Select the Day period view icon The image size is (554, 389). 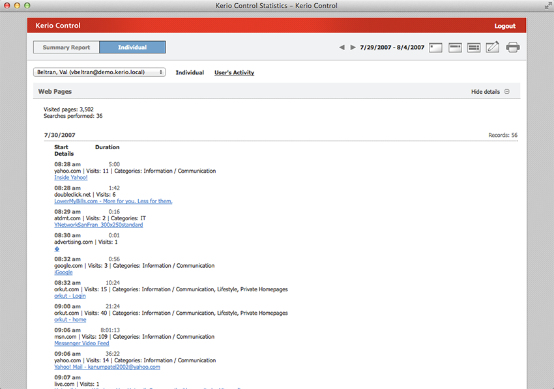(435, 48)
